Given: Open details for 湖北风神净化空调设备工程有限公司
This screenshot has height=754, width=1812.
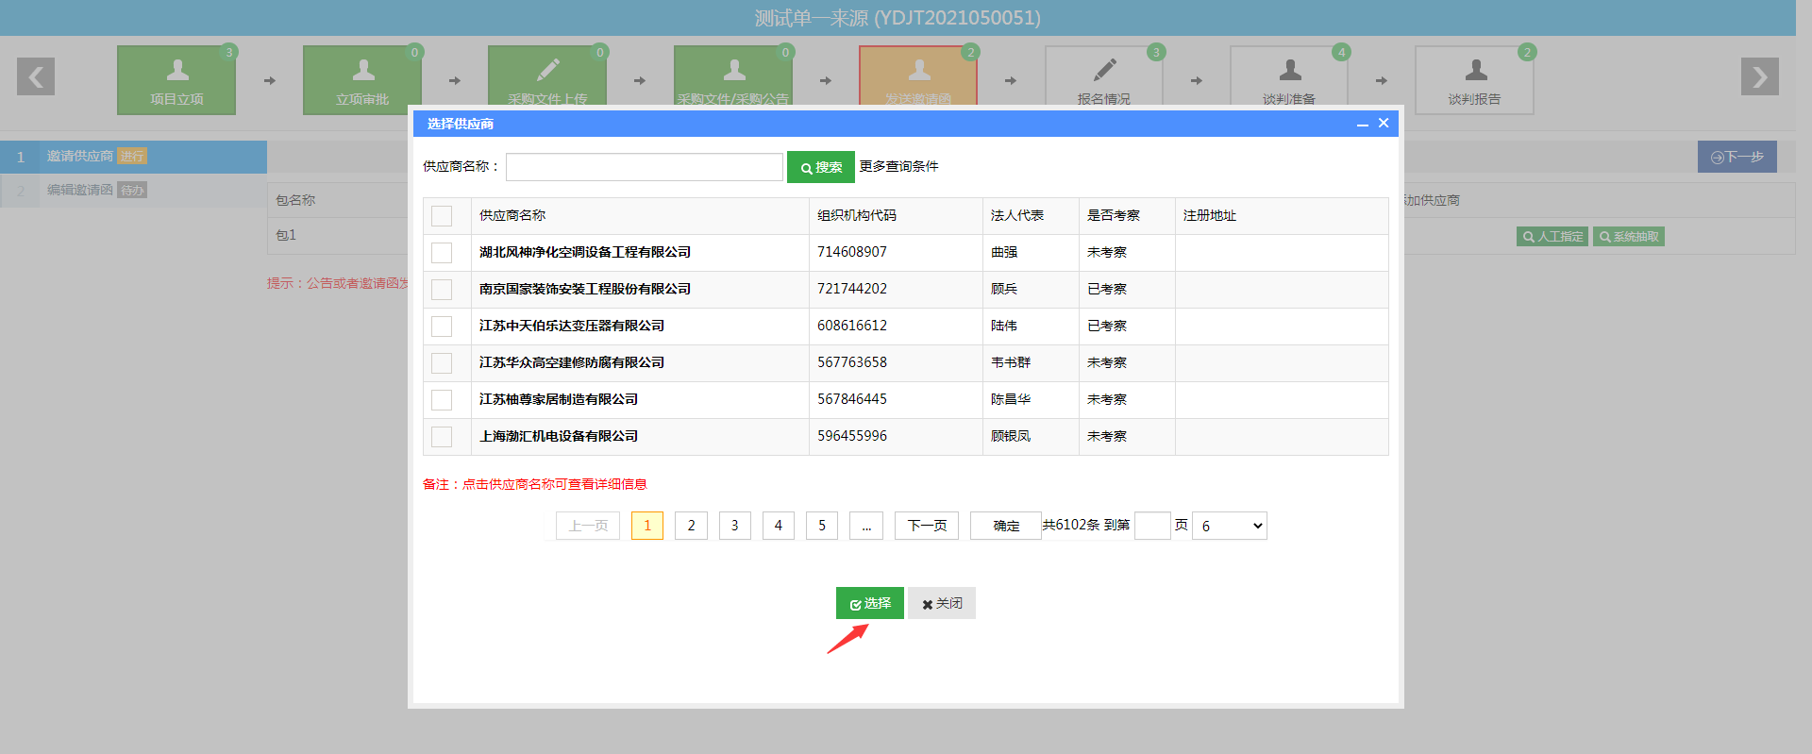Looking at the screenshot, I should tap(585, 252).
